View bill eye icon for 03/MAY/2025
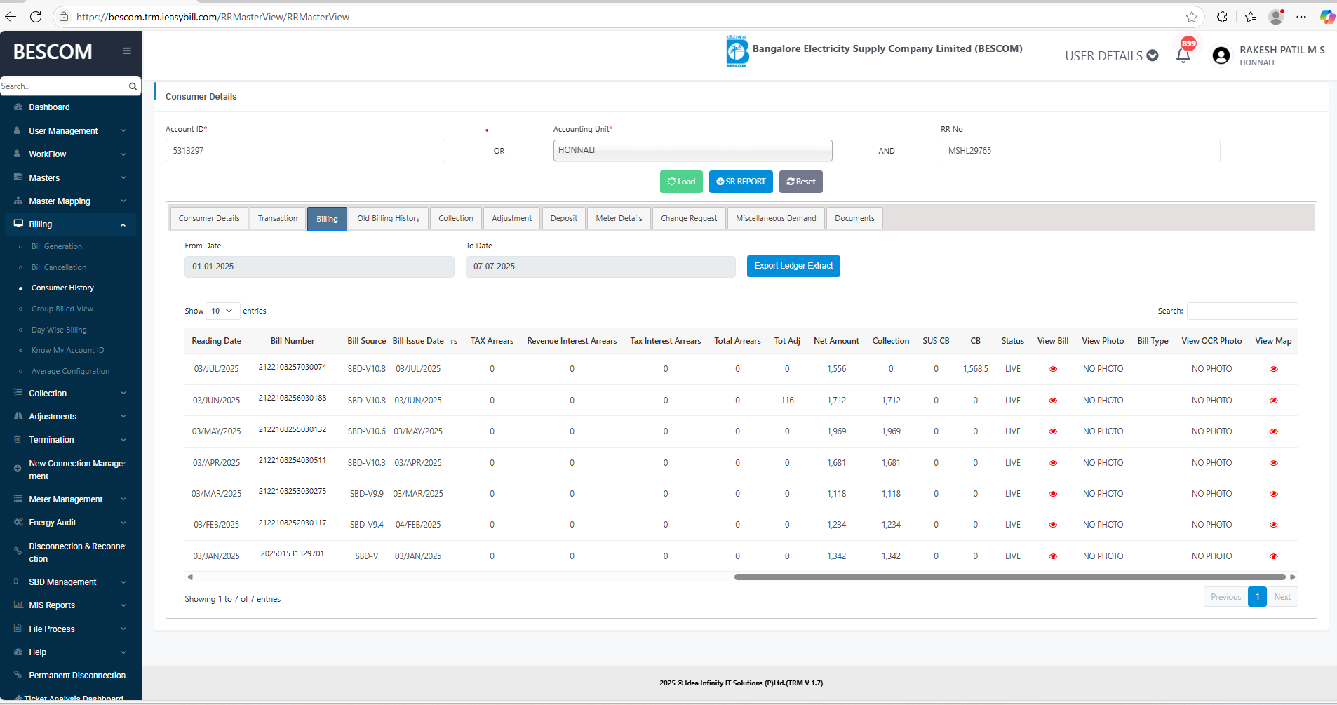The image size is (1337, 705). tap(1053, 431)
